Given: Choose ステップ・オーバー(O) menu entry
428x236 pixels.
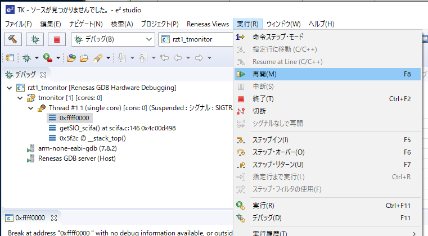Looking at the screenshot, I should tap(327, 152).
